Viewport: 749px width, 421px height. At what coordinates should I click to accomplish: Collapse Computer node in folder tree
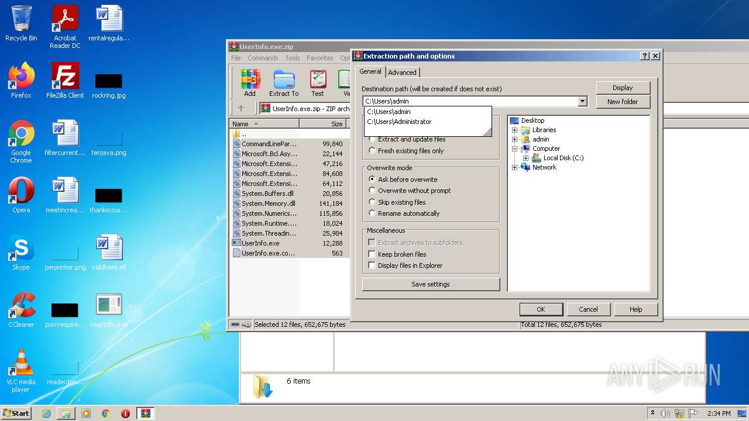[515, 149]
